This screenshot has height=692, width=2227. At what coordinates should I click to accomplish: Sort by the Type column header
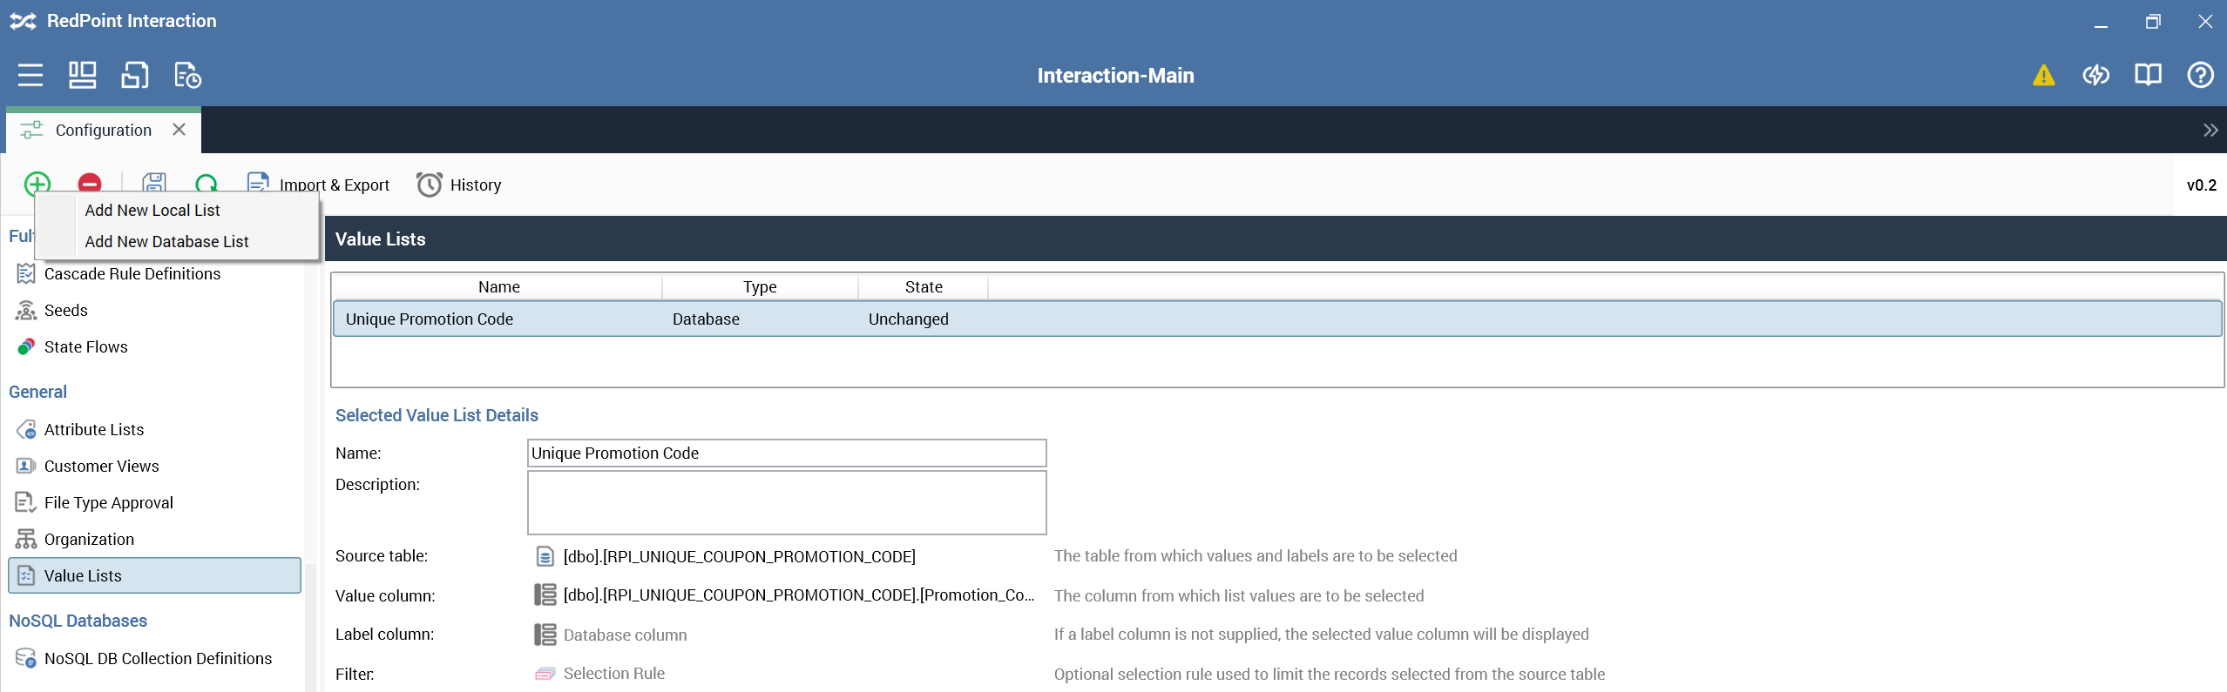pos(759,287)
